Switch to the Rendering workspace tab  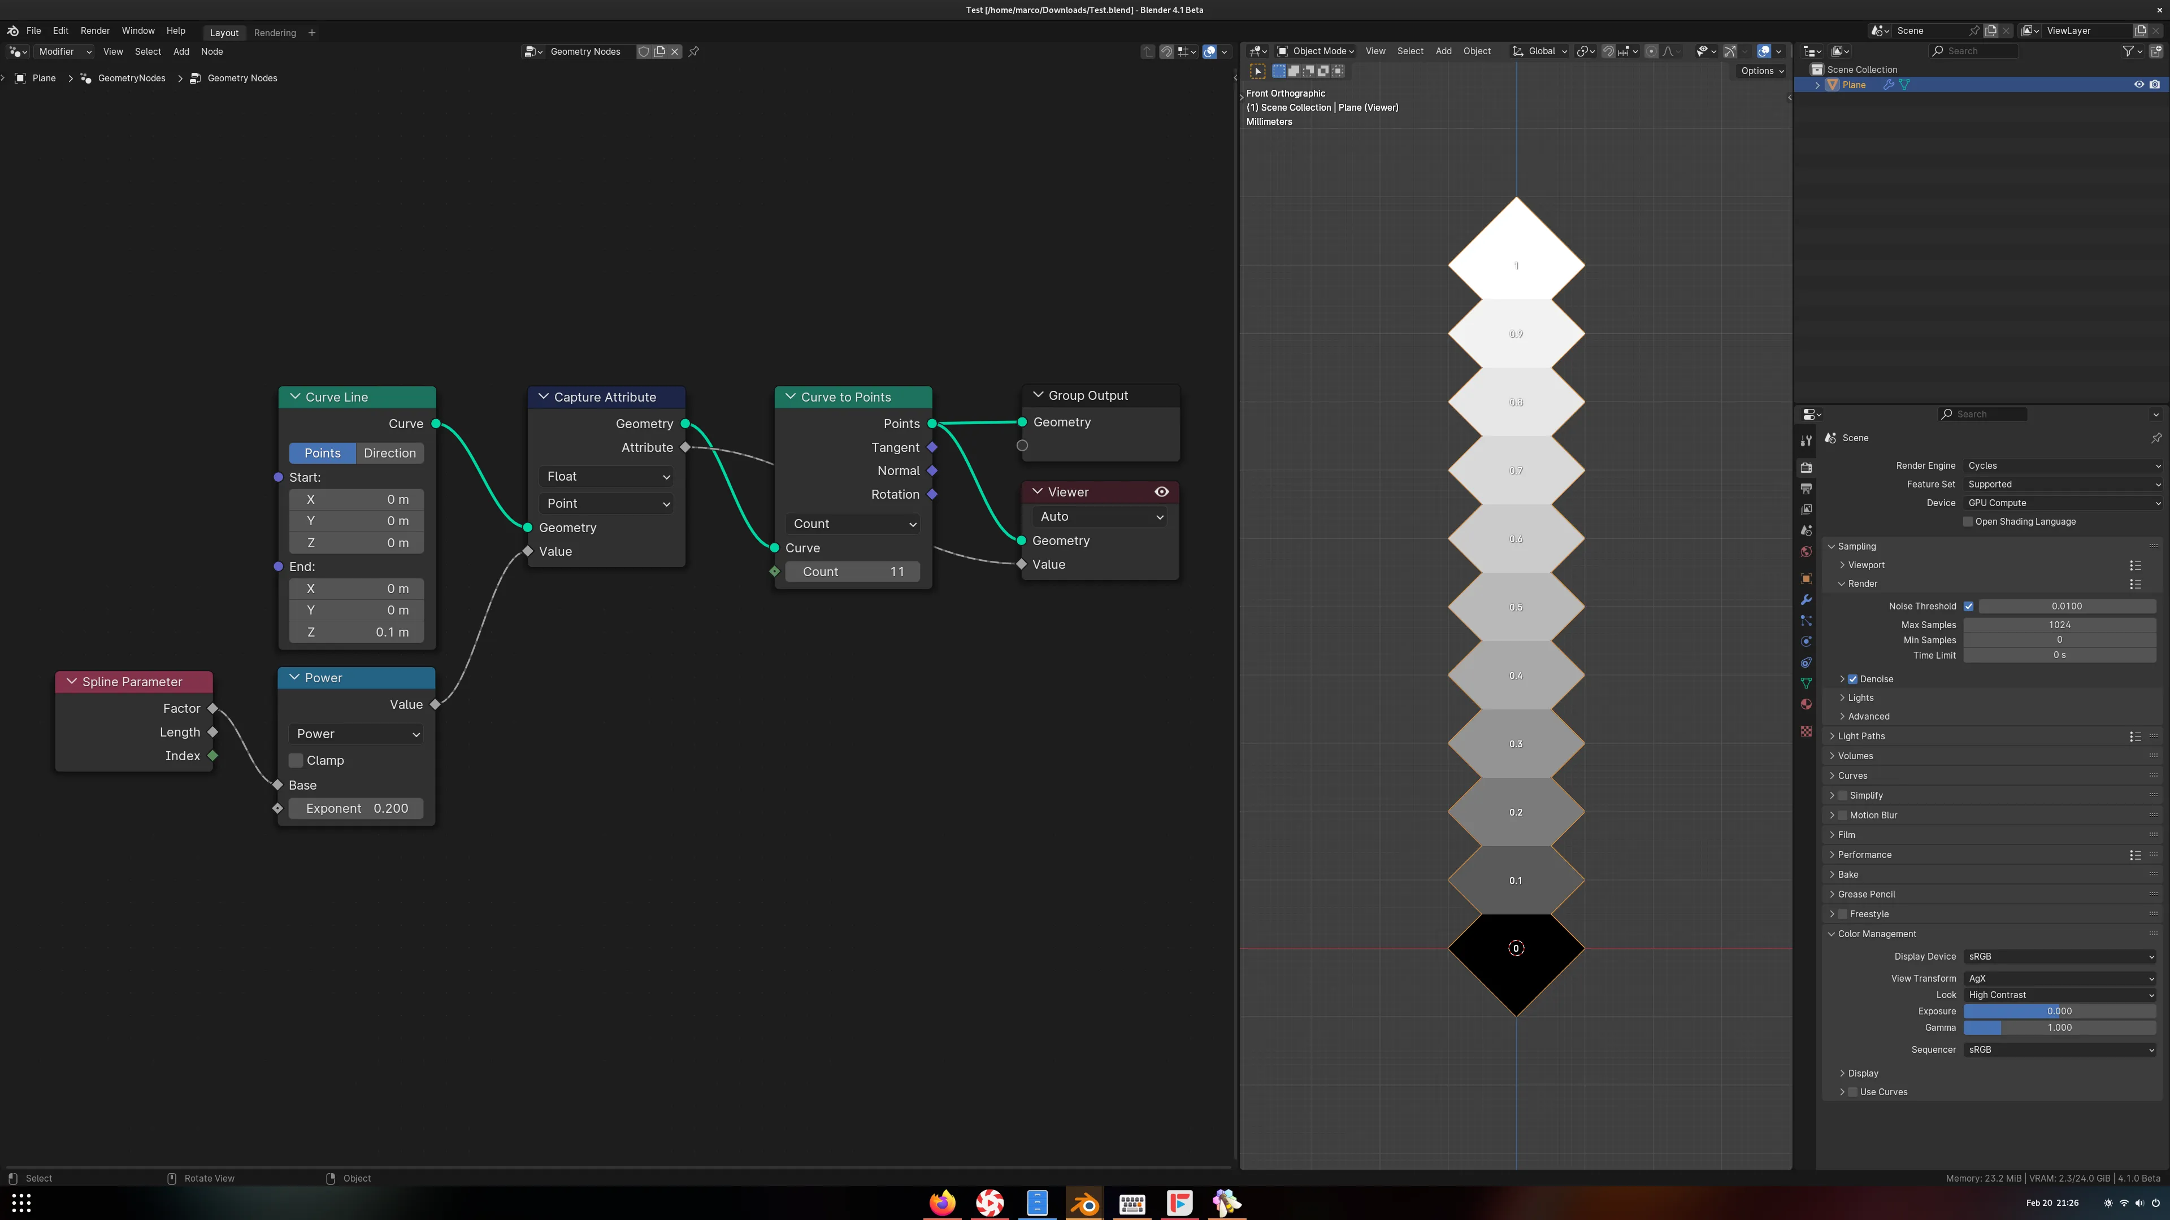point(275,33)
